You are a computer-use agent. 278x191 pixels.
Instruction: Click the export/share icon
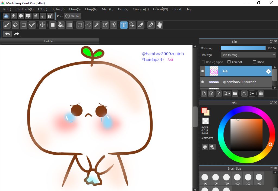pos(14,16)
